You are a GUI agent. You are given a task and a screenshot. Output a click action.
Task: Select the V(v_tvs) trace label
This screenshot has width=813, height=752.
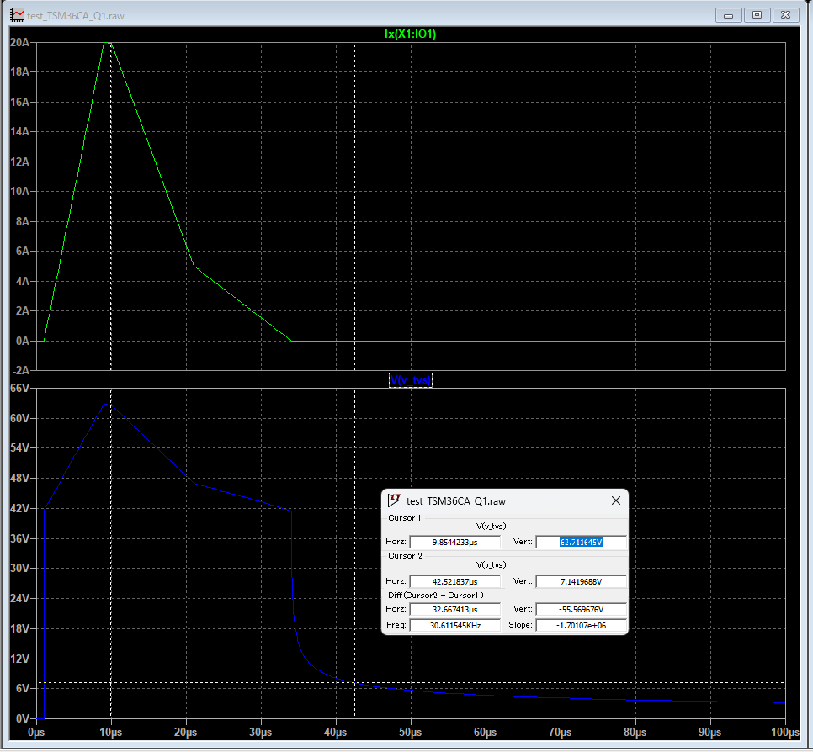[410, 380]
